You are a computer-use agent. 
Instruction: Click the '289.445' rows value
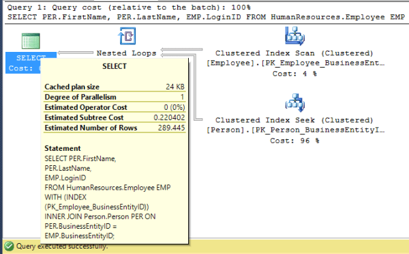tap(171, 128)
